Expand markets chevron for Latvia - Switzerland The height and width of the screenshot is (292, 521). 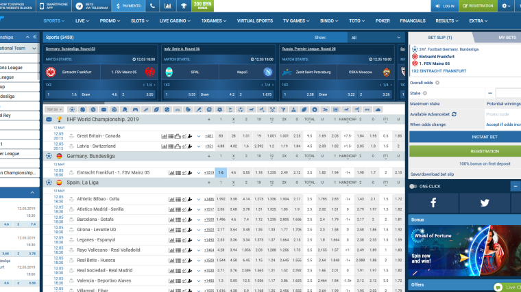point(199,146)
